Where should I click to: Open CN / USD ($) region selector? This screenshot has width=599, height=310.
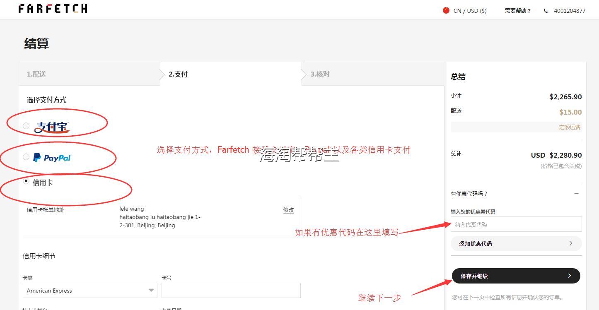(x=470, y=11)
